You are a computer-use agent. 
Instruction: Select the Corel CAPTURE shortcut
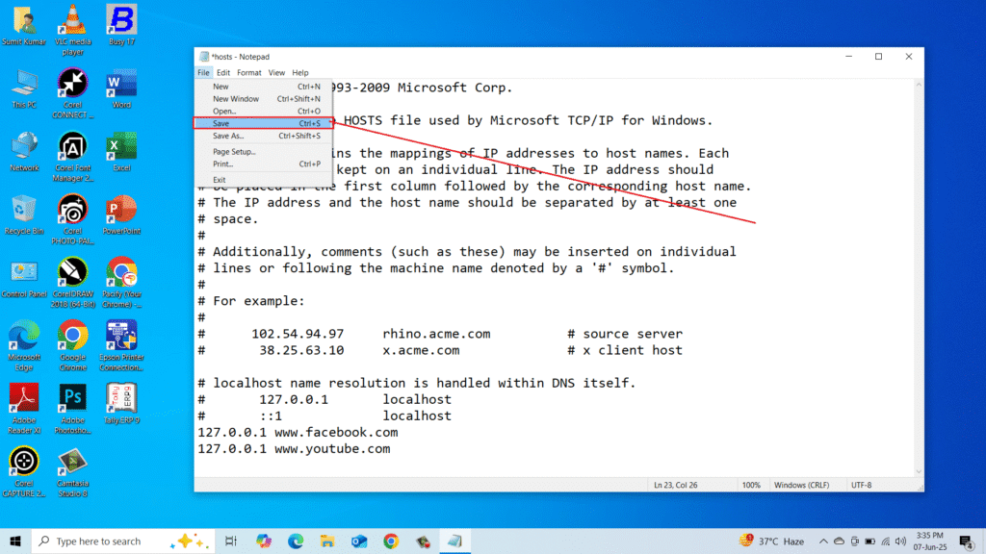click(24, 472)
